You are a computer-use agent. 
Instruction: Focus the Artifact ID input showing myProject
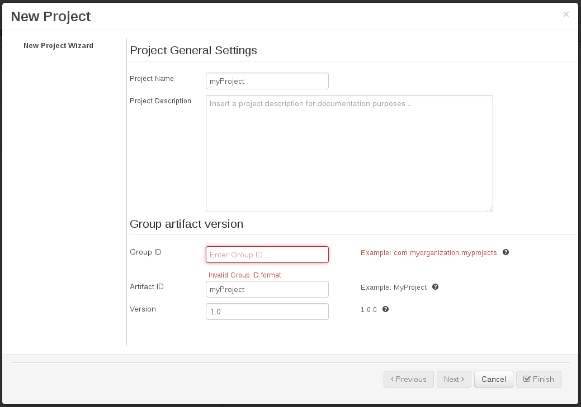pyautogui.click(x=267, y=289)
